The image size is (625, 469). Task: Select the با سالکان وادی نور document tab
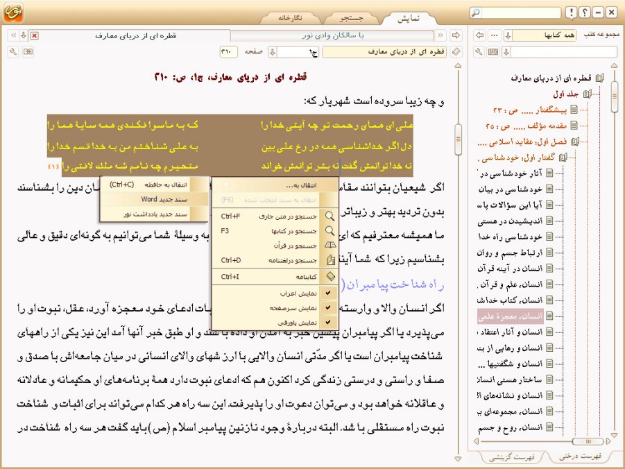tap(332, 35)
